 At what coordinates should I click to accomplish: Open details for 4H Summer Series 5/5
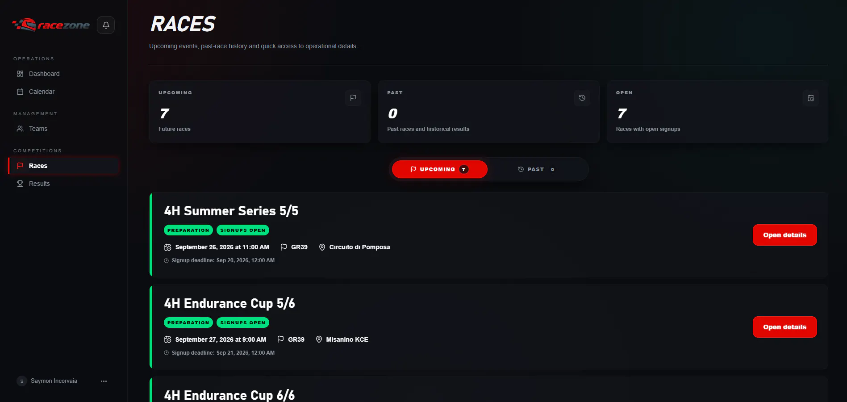[784, 235]
